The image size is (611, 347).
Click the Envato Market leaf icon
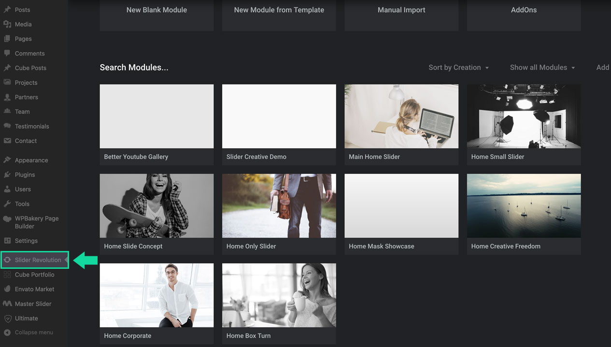(x=7, y=289)
